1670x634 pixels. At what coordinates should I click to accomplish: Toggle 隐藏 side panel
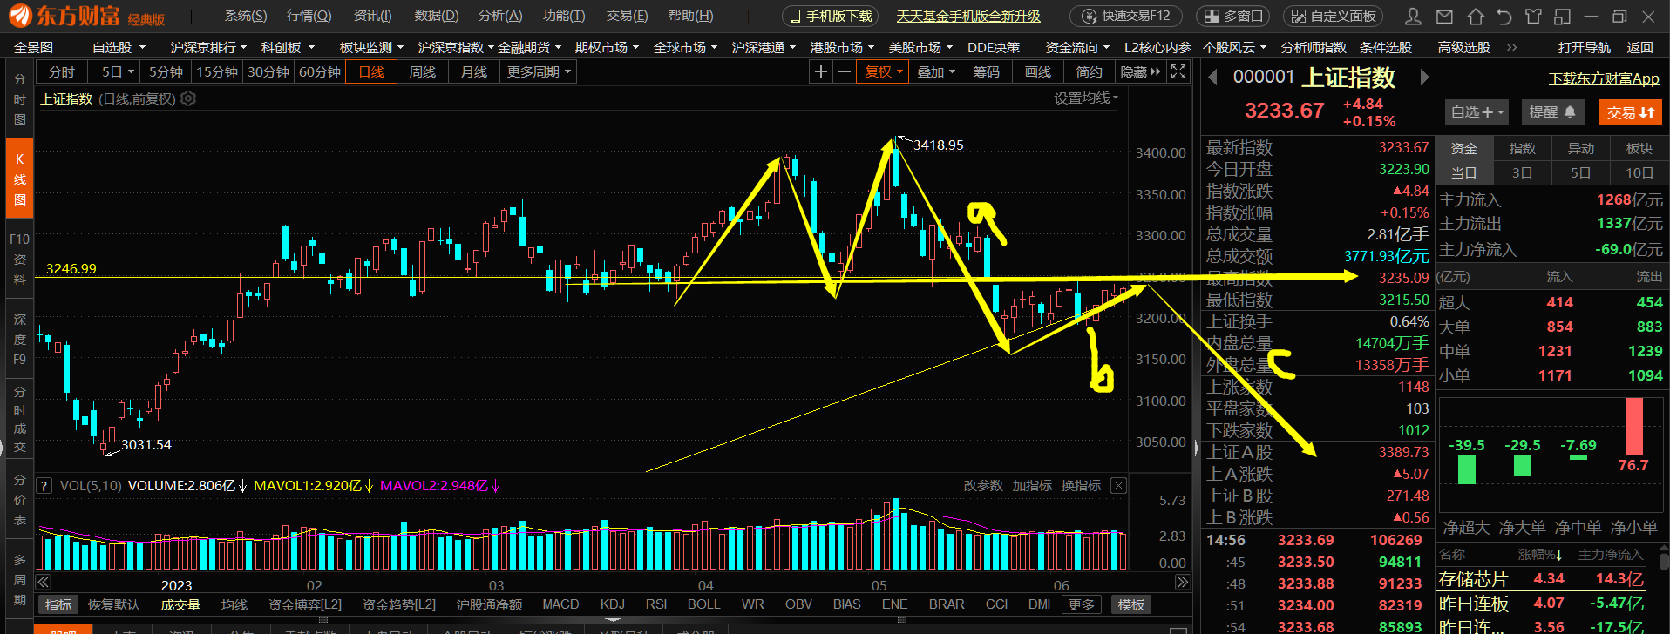click(x=1140, y=71)
